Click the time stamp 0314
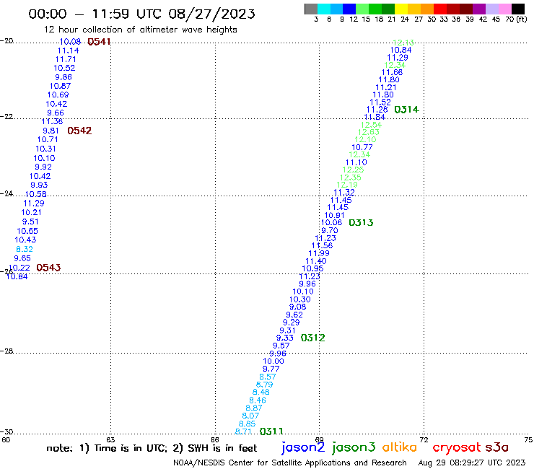This screenshot has width=534, height=469. point(406,110)
